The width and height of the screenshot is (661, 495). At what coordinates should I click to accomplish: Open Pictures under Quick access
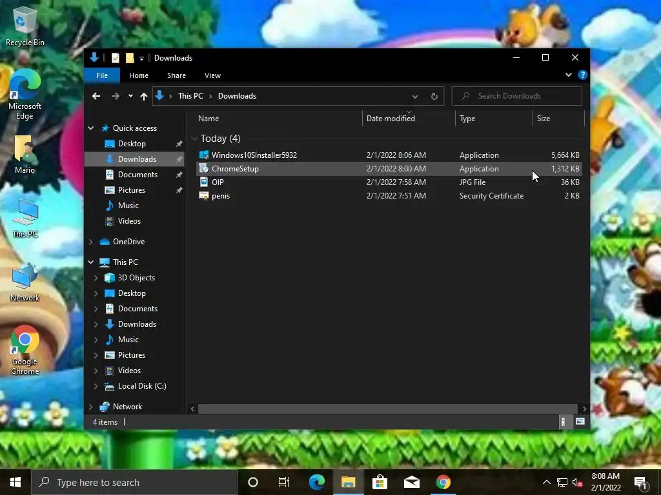132,190
